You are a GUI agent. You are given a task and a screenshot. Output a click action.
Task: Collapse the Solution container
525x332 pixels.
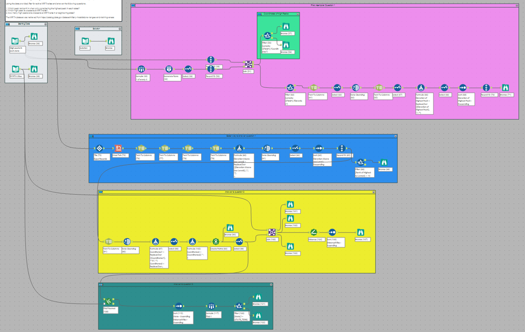tap(120, 29)
